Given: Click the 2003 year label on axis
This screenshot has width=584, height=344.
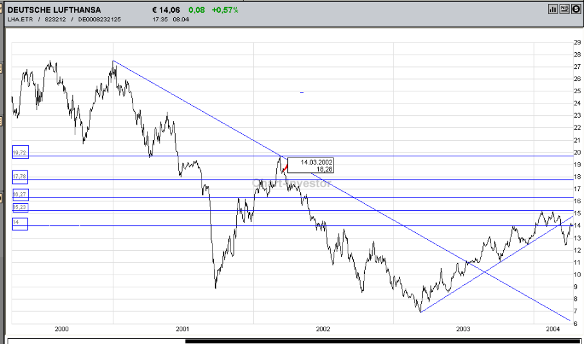Looking at the screenshot, I should point(463,329).
